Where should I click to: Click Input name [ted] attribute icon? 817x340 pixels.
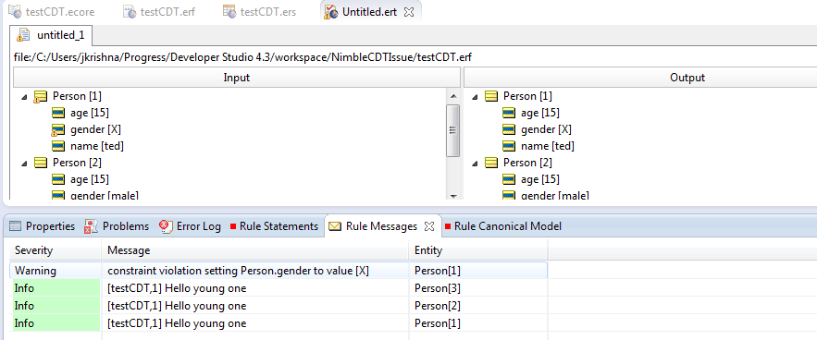pos(58,146)
